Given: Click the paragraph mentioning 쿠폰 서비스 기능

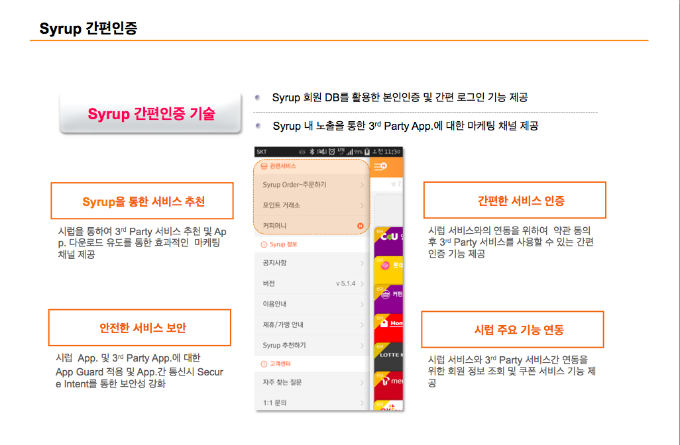Looking at the screenshot, I should [512, 371].
